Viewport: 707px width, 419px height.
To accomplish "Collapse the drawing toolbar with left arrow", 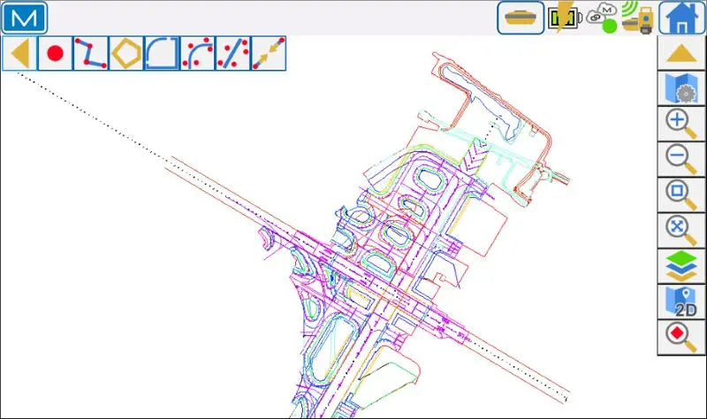I will click(x=19, y=54).
